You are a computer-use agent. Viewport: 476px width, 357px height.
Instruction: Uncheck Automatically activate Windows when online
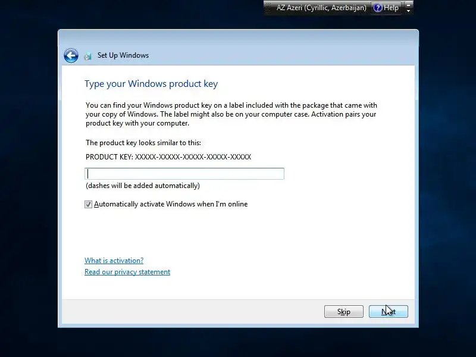pyautogui.click(x=88, y=204)
